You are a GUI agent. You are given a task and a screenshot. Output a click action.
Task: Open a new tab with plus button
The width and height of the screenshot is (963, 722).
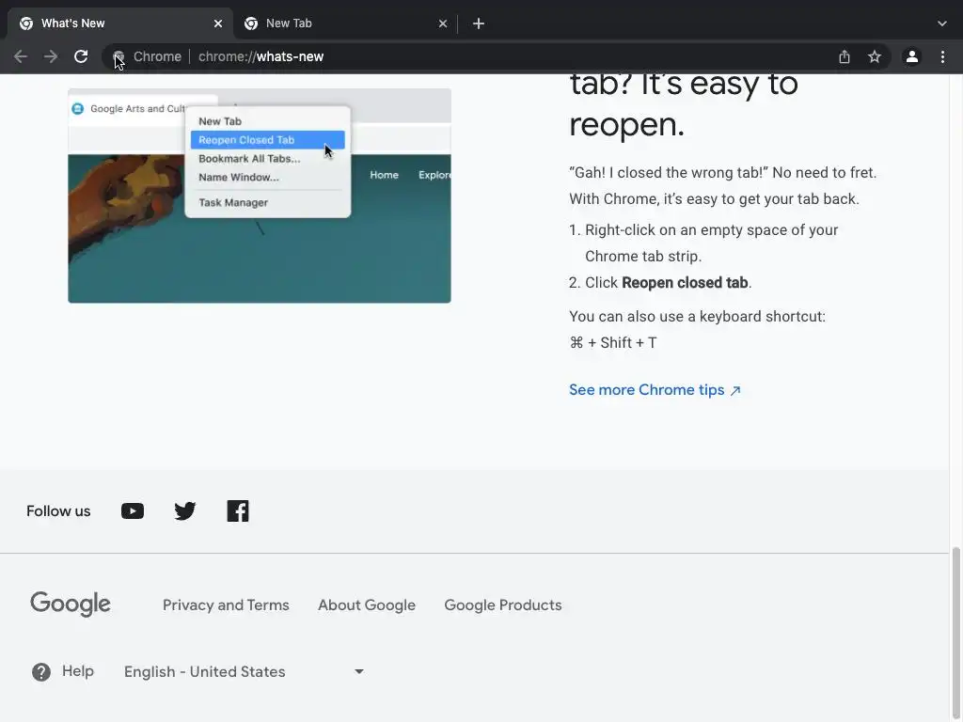coord(479,24)
